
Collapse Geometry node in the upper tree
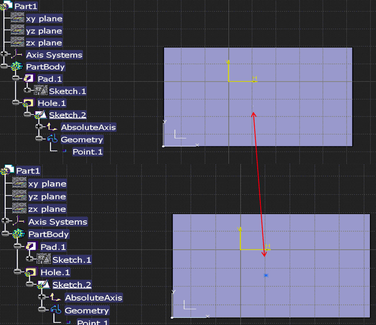click(39, 138)
